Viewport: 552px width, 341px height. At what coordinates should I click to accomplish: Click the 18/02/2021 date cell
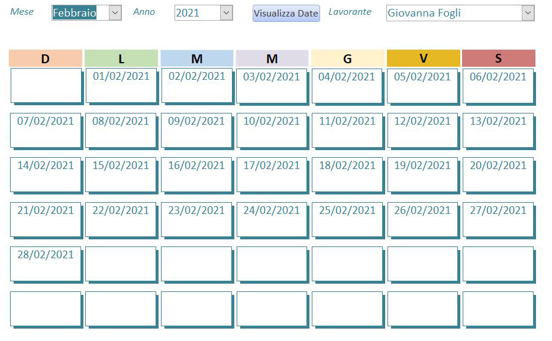click(x=347, y=174)
